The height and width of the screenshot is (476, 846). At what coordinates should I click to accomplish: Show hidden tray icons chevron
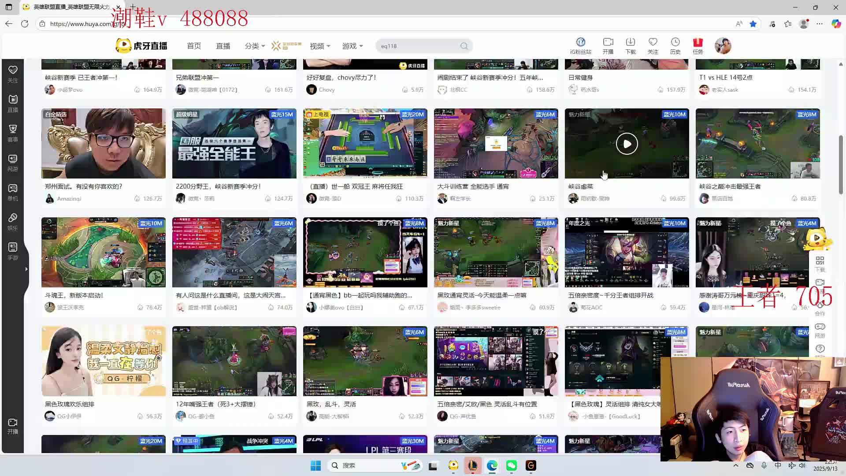tap(735, 465)
